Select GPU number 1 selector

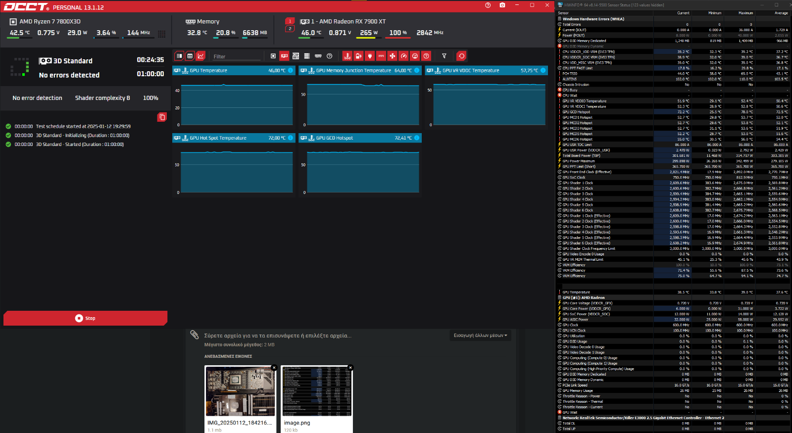pos(290,21)
